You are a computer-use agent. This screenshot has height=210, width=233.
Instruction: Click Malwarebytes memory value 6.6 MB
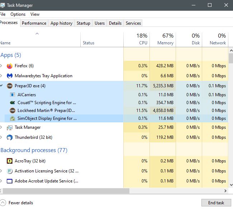tap(167, 76)
